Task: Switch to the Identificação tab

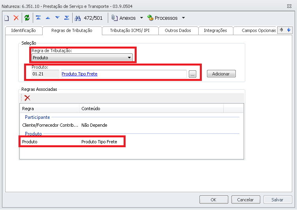Action: pos(23,30)
